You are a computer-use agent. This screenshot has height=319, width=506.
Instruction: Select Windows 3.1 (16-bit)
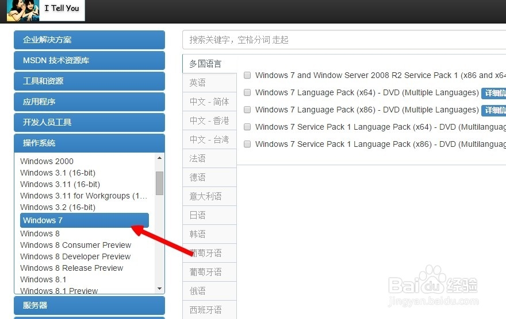pos(57,173)
